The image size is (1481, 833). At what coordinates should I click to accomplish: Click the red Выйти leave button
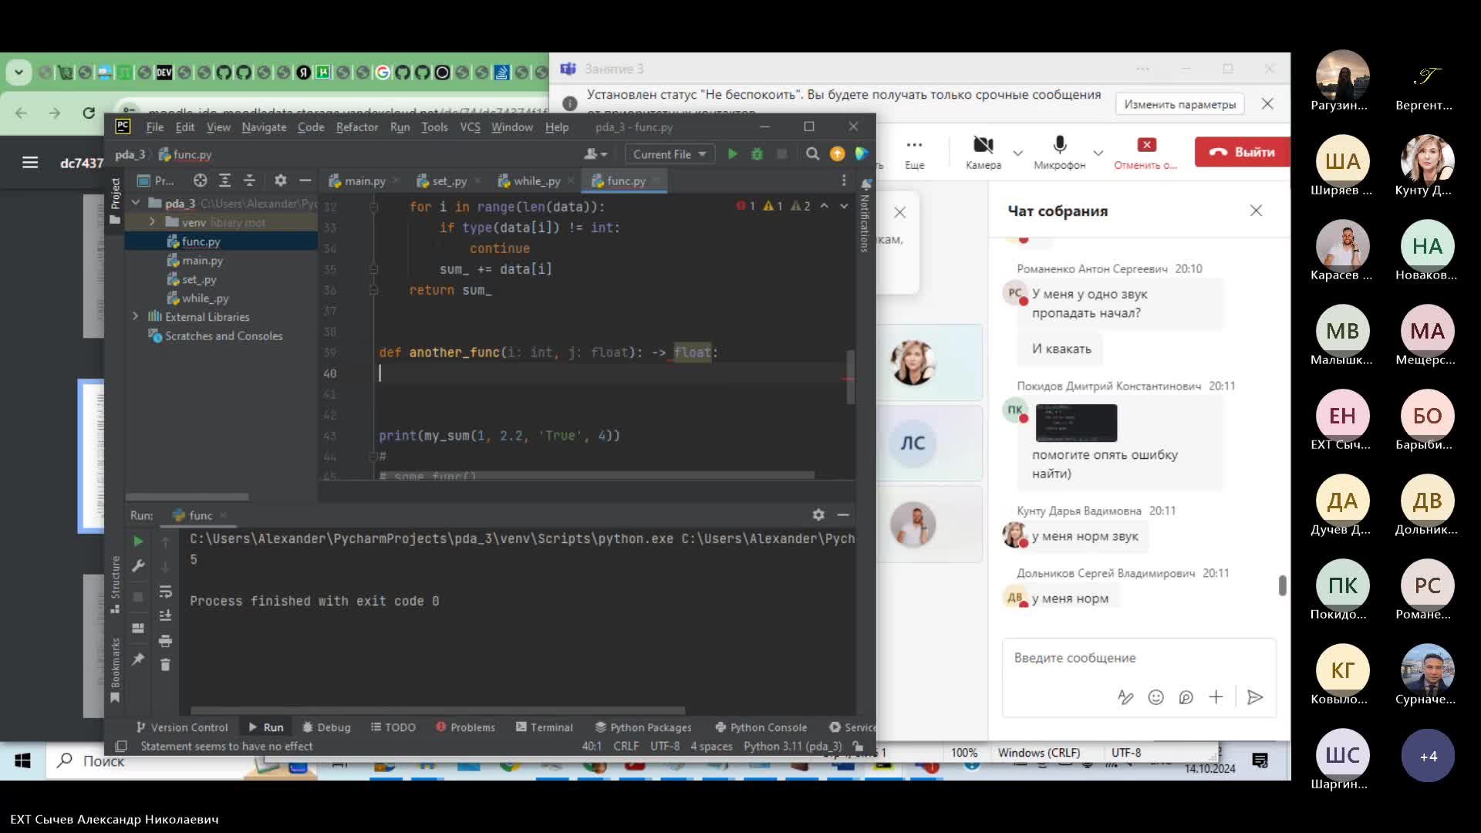(x=1242, y=152)
